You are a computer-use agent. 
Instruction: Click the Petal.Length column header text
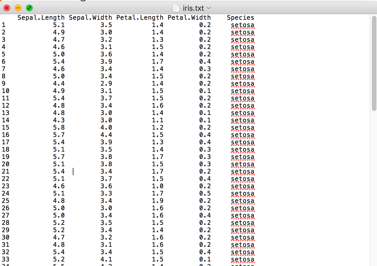tap(140, 18)
